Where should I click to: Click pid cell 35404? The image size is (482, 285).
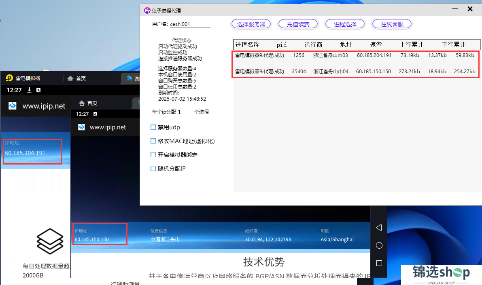click(299, 71)
